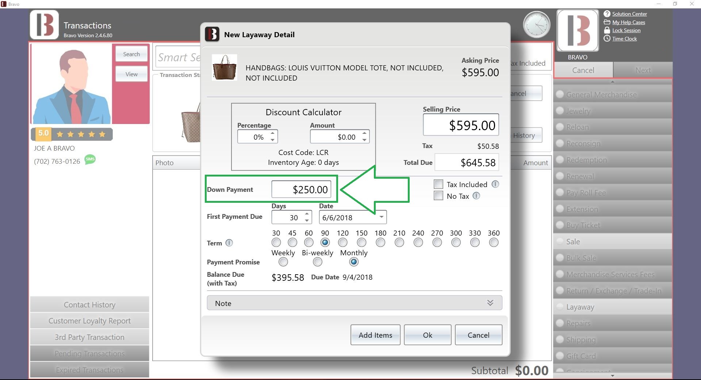Screen dimensions: 701x380
Task: Open the Solution Center help icon
Action: click(607, 14)
